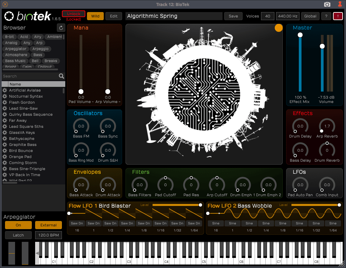Click the red exclamation panic button
This screenshot has width=346, height=268.
pos(338,16)
